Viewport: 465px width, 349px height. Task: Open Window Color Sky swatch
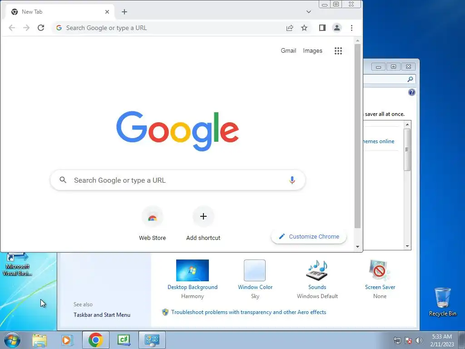tap(255, 270)
